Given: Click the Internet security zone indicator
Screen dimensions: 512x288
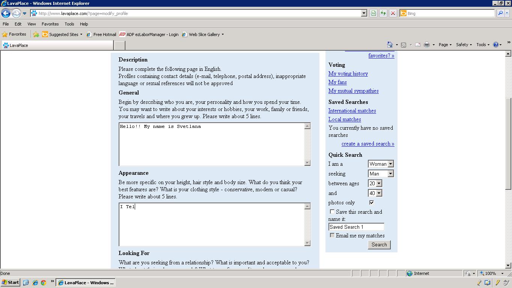Looking at the screenshot, I should tap(434, 273).
